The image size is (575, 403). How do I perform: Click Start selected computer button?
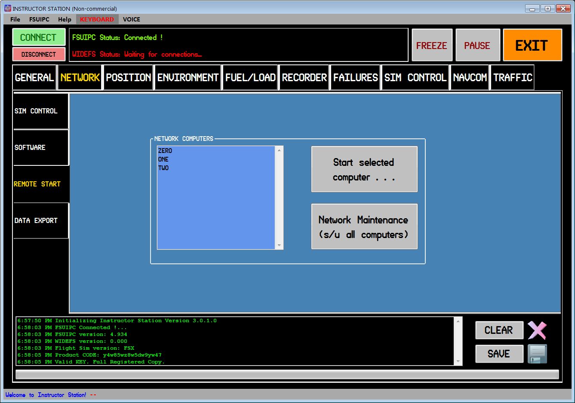coord(364,169)
